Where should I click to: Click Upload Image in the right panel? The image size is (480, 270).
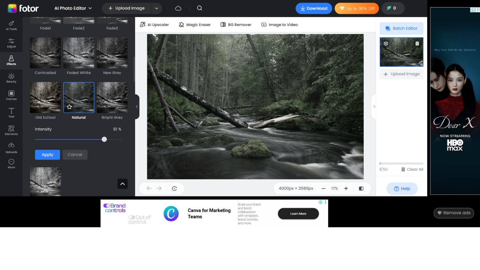[x=401, y=74]
